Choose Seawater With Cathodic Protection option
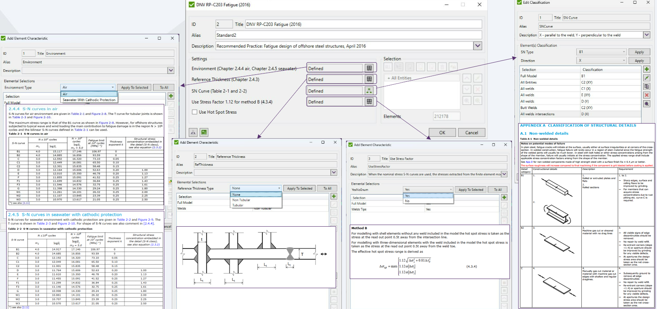This screenshot has width=657, height=309. [x=89, y=100]
